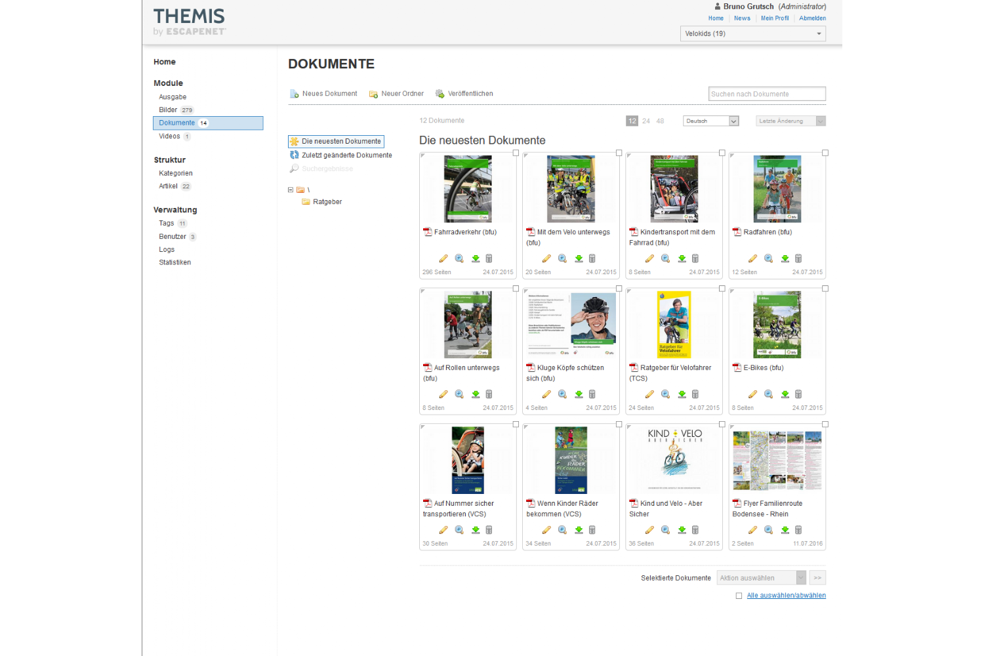Open the Deutsch language dropdown
Image resolution: width=984 pixels, height=656 pixels.
click(710, 121)
